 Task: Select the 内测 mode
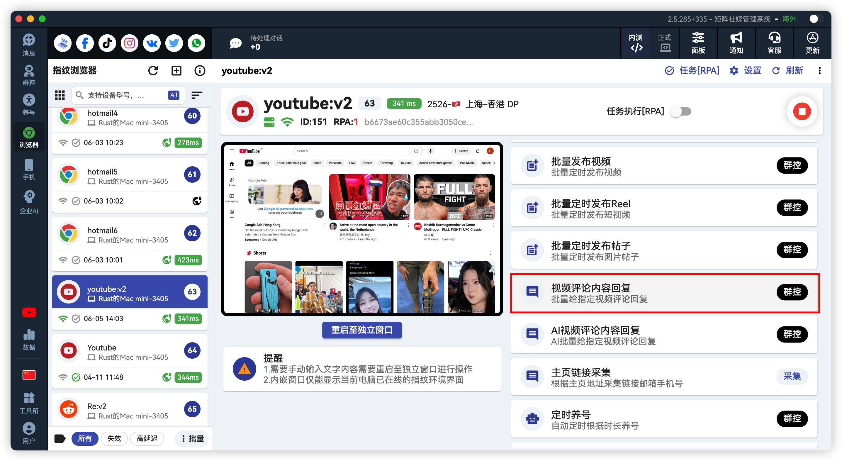tap(635, 43)
